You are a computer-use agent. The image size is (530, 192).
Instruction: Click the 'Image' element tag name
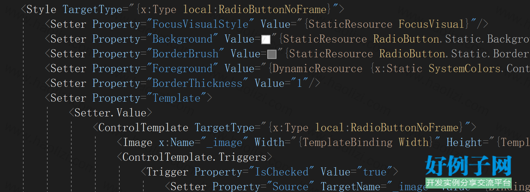point(137,142)
